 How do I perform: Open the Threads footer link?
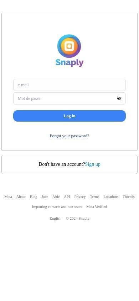(129, 197)
